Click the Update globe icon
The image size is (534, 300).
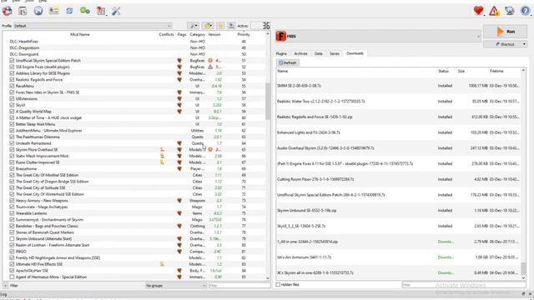pos(510,11)
